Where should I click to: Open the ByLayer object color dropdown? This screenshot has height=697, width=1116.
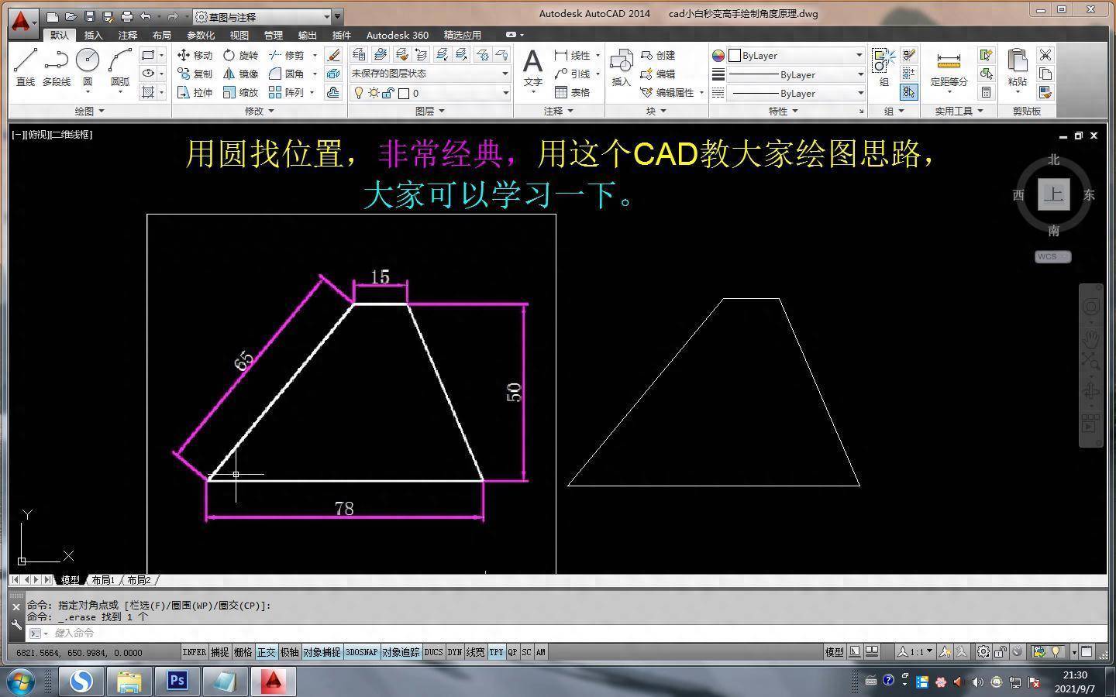click(x=796, y=55)
